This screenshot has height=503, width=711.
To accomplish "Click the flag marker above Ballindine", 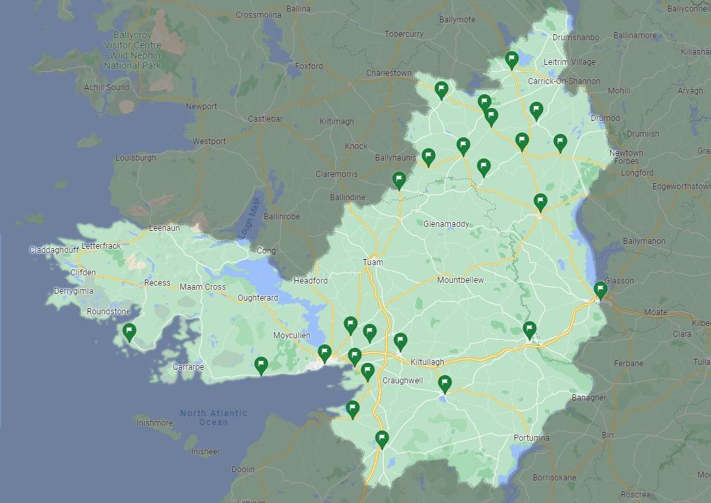I will coord(400,180).
